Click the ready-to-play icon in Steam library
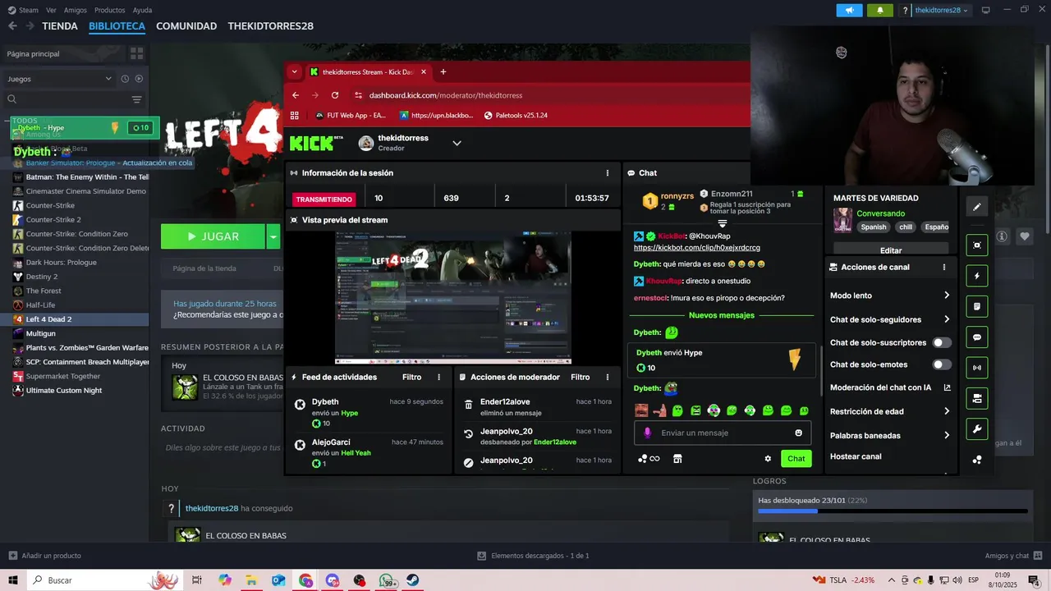The width and height of the screenshot is (1051, 591). [139, 79]
